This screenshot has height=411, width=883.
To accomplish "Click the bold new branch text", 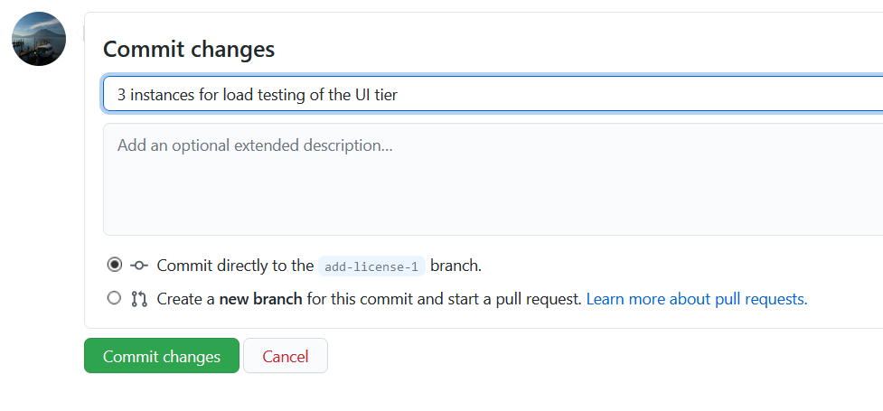I will (260, 299).
